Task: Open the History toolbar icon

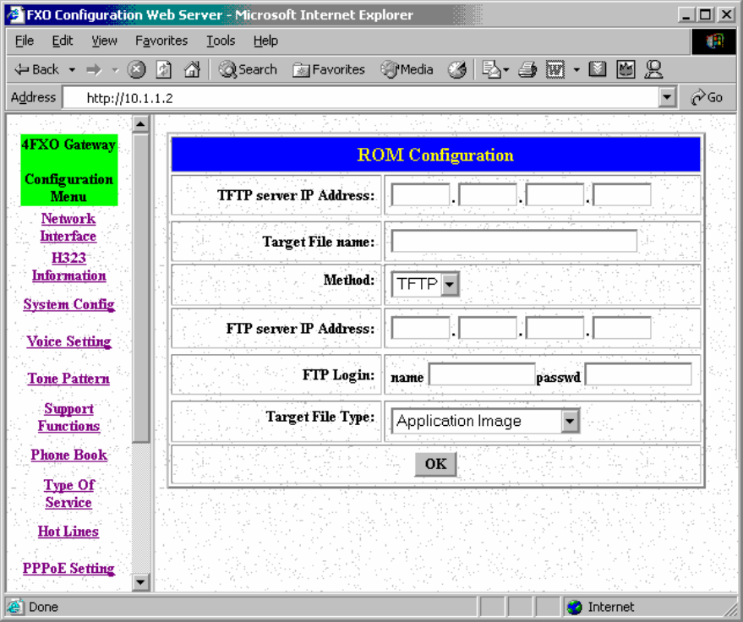Action: (x=457, y=70)
